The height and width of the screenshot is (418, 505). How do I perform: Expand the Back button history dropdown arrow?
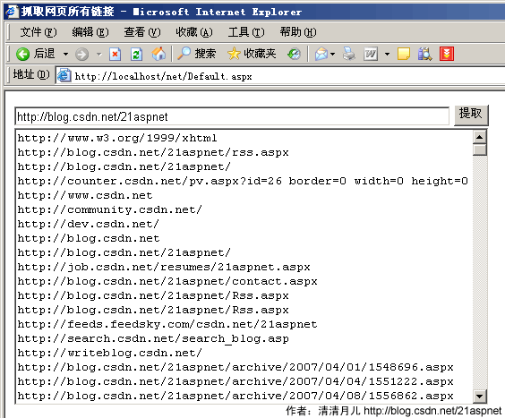tap(65, 54)
